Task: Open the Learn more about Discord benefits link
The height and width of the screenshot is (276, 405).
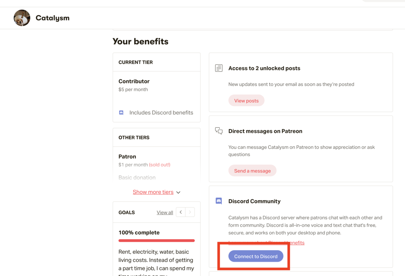Action: 266,243
